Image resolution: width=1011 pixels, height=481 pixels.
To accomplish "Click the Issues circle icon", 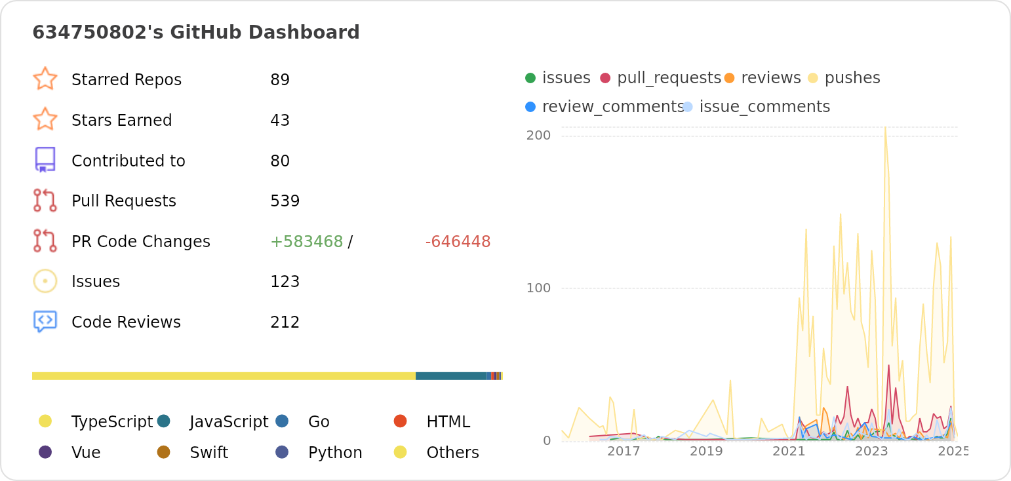I will pyautogui.click(x=45, y=281).
